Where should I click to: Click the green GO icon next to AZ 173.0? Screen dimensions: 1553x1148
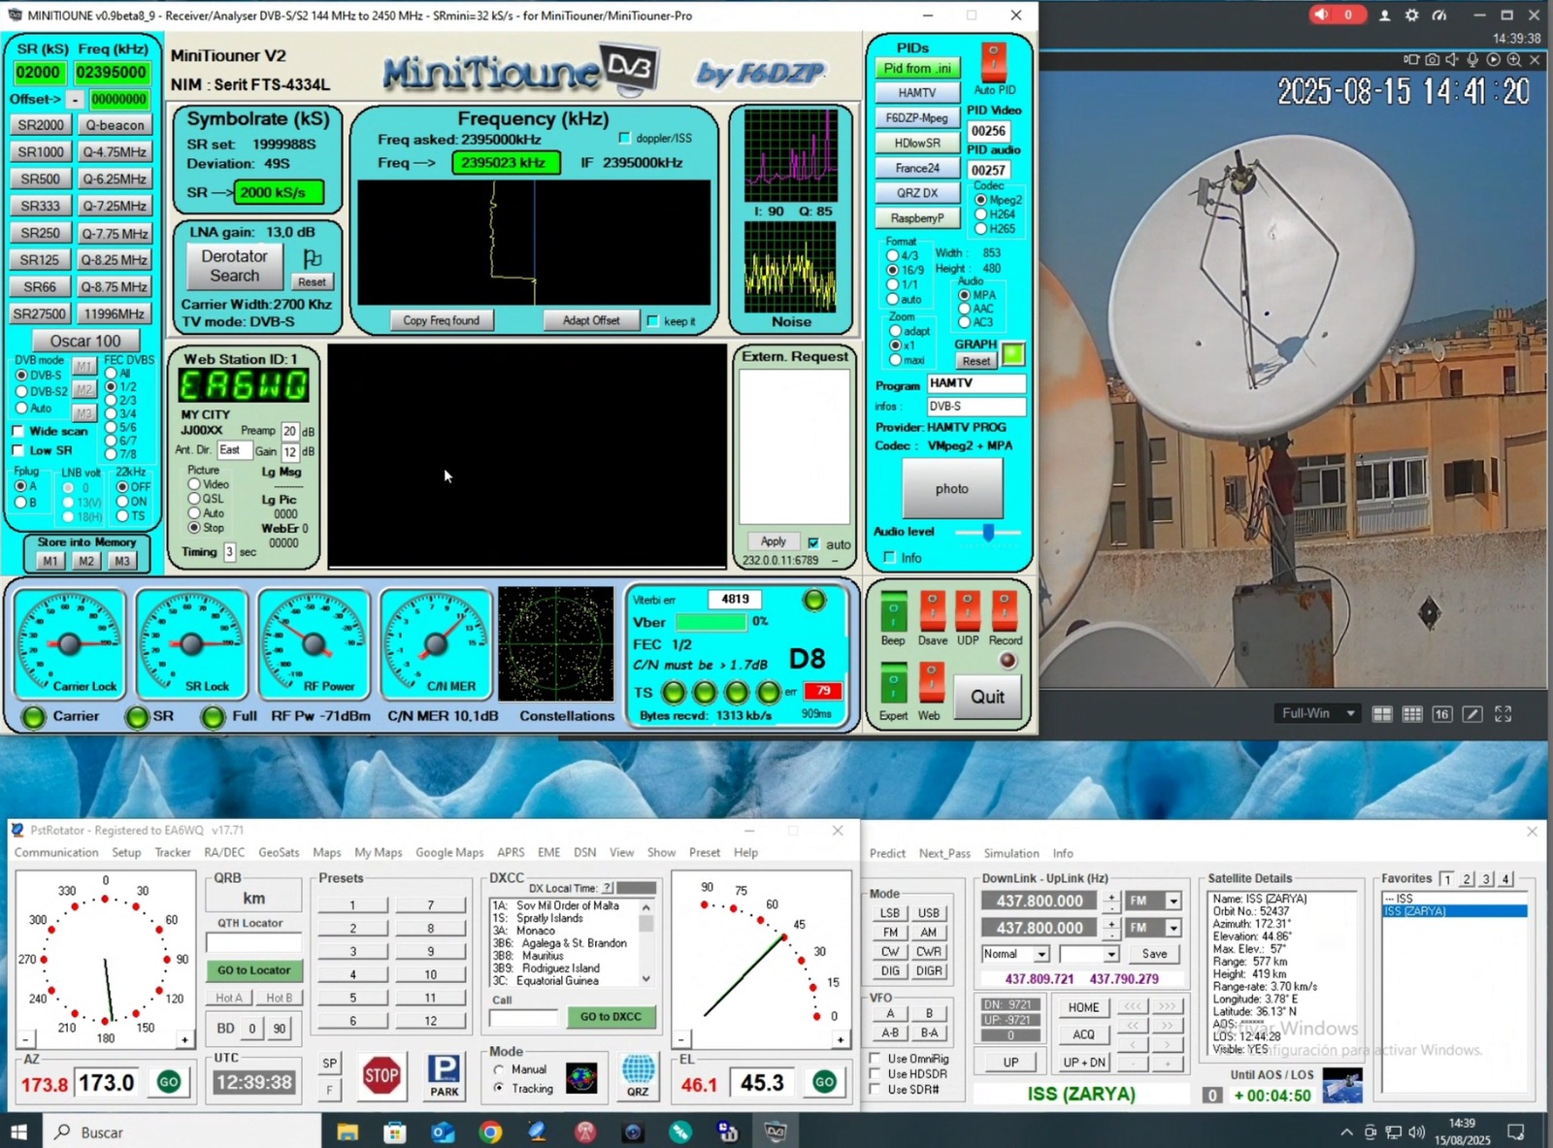[169, 1082]
